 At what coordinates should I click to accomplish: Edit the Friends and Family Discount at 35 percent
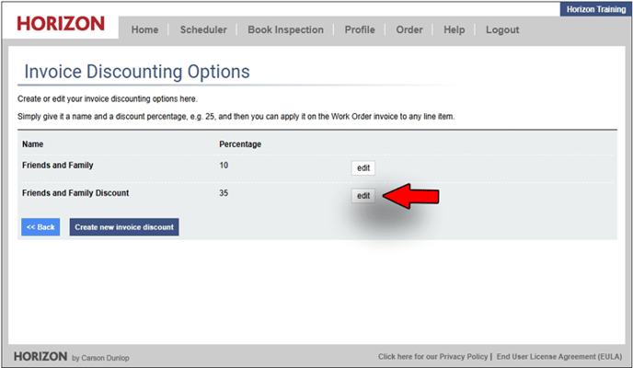pyautogui.click(x=363, y=195)
